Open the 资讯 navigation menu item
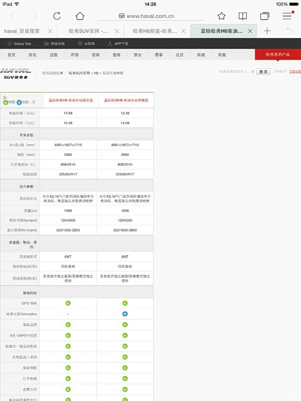The width and height of the screenshot is (301, 401). click(33, 55)
